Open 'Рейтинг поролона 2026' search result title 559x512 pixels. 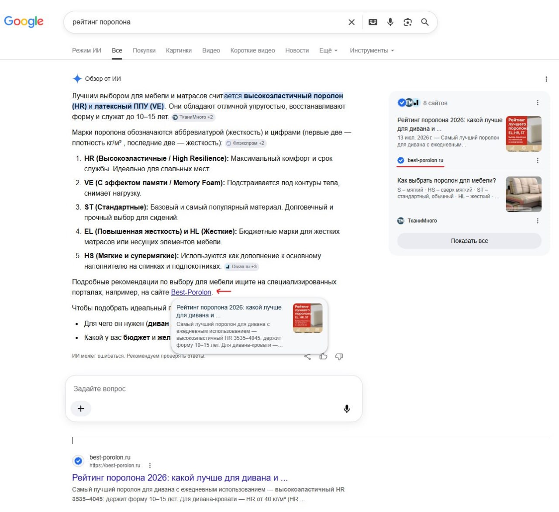coord(180,478)
